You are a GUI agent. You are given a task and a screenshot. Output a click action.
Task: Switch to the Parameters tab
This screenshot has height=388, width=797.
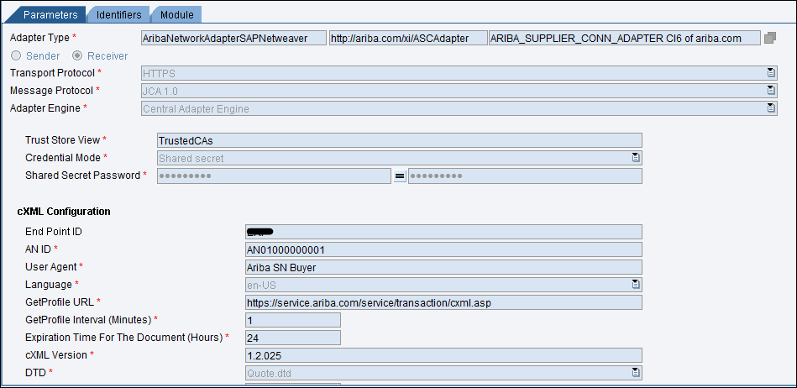(x=50, y=15)
